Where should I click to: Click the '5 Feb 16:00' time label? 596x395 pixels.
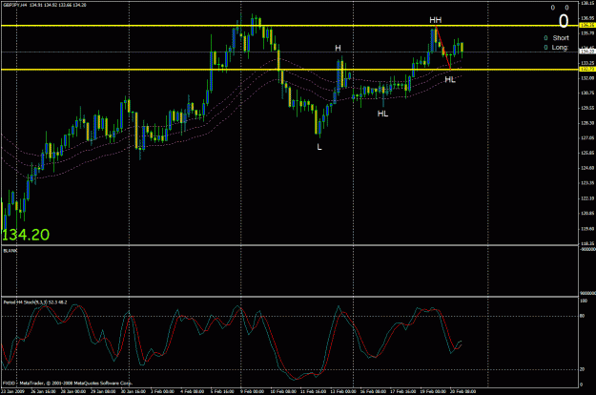click(222, 391)
